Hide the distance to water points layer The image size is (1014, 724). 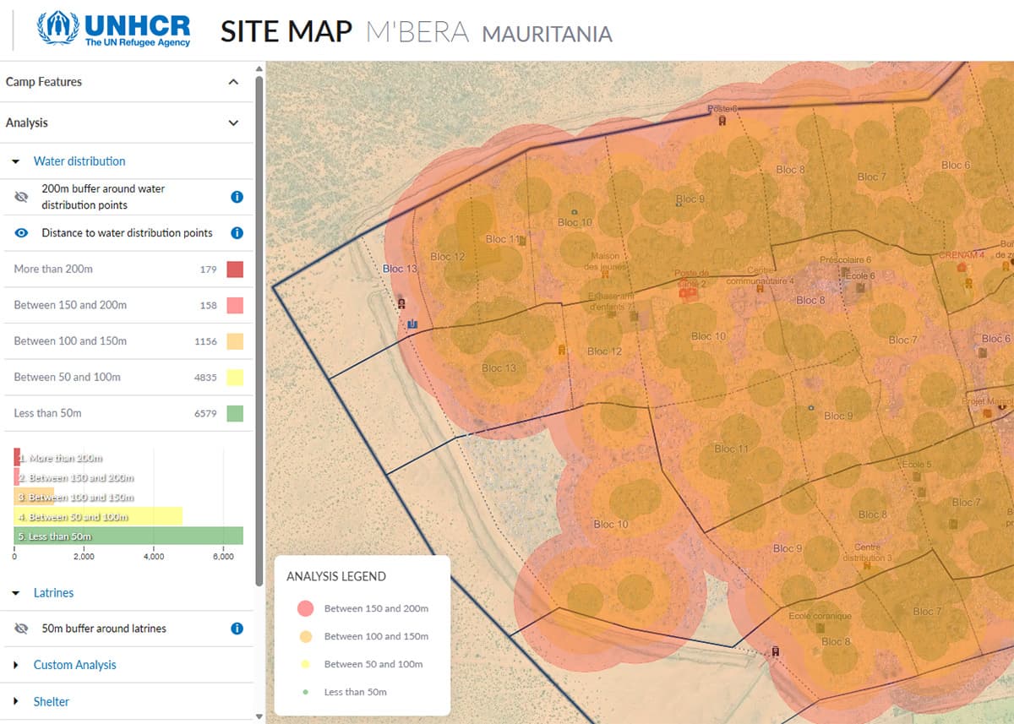tap(22, 233)
